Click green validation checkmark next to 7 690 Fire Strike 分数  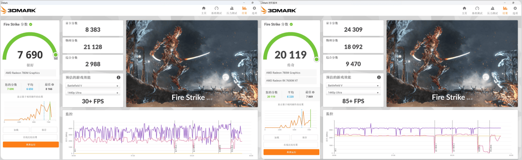pos(31,24)
